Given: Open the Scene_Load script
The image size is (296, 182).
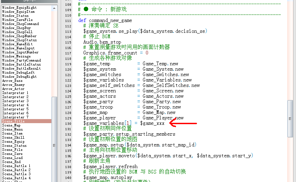Looking at the screenshot, I should tap(12, 158).
